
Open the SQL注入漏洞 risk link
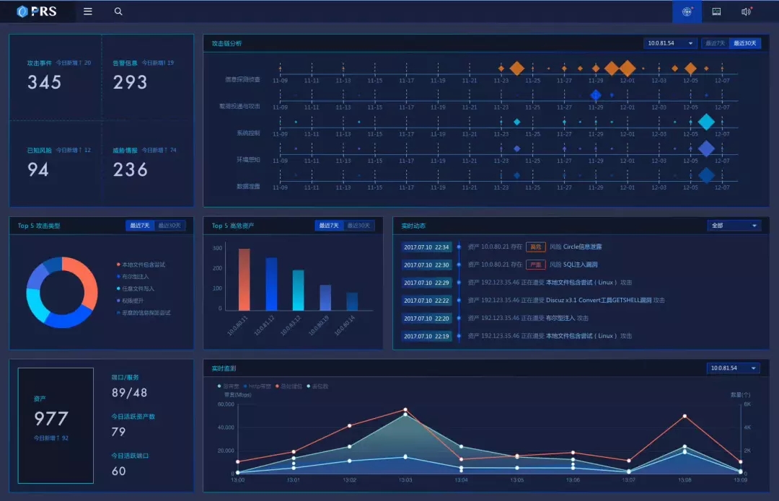[x=580, y=265]
